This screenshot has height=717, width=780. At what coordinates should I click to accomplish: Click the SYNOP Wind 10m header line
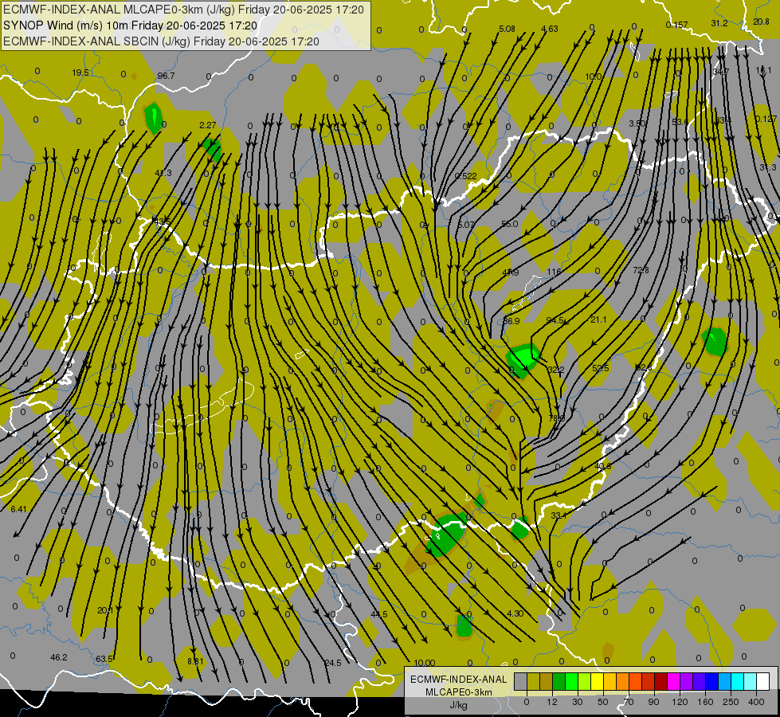pyautogui.click(x=131, y=25)
